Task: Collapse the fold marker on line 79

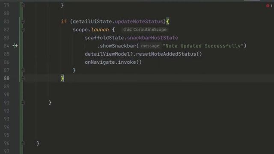Action: click(23, 5)
